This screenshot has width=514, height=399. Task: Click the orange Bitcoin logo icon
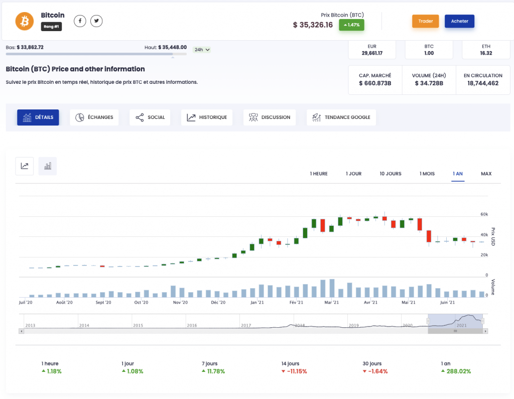(x=25, y=21)
